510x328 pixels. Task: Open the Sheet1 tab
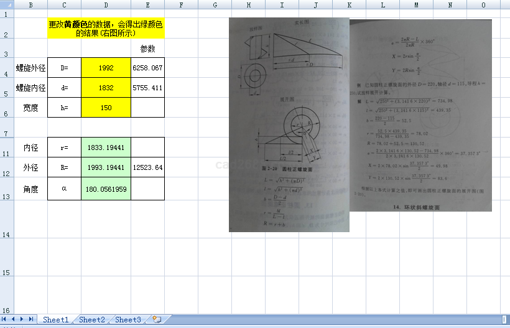click(55, 319)
